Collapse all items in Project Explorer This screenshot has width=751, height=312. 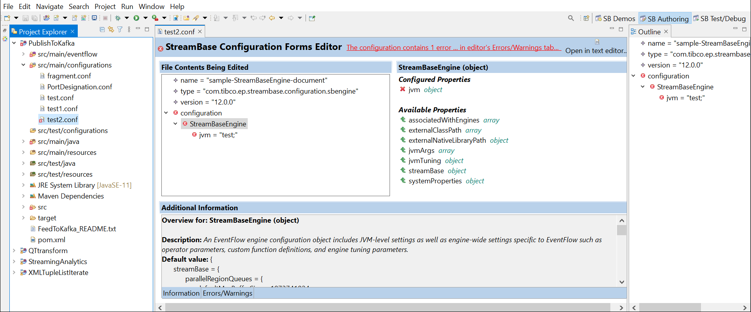pyautogui.click(x=102, y=30)
